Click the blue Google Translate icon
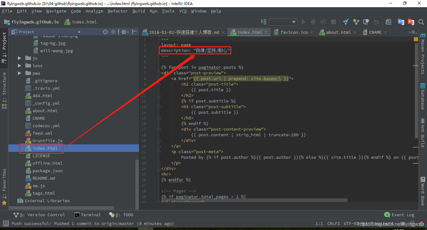 pyautogui.click(x=401, y=22)
